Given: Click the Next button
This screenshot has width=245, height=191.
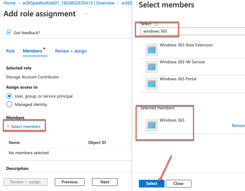Looking at the screenshot, I should pyautogui.click(x=105, y=182).
